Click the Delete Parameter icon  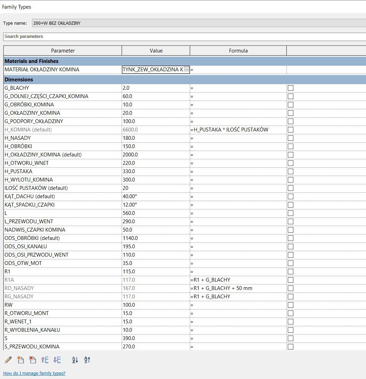[33, 360]
